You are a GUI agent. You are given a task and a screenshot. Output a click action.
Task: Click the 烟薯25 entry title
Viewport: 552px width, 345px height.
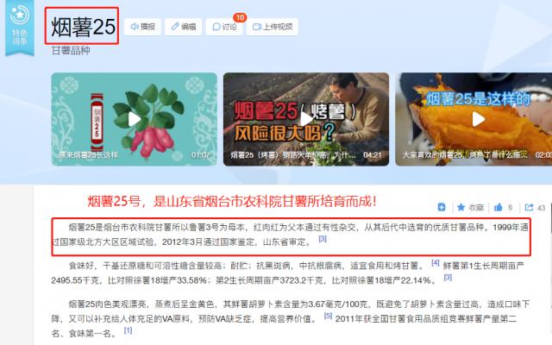point(83,27)
